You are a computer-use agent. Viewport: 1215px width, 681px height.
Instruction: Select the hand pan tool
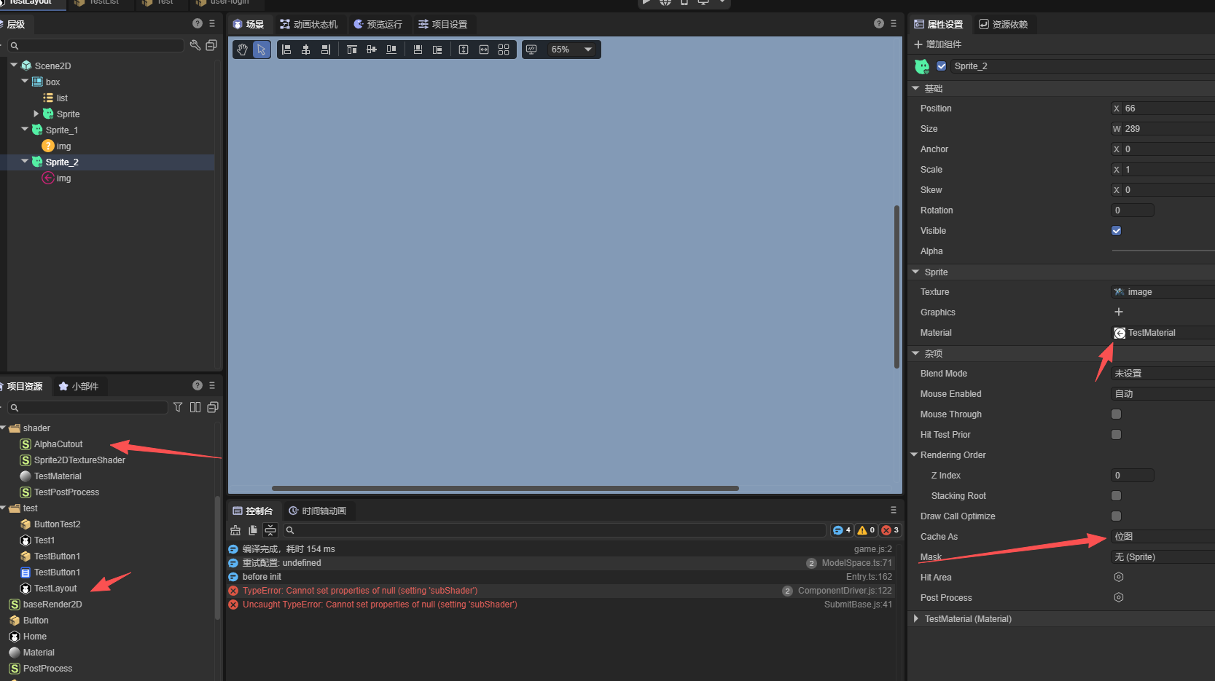242,50
